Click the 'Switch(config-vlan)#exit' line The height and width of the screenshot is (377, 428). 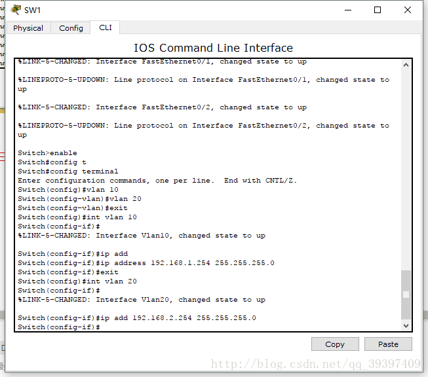point(73,208)
